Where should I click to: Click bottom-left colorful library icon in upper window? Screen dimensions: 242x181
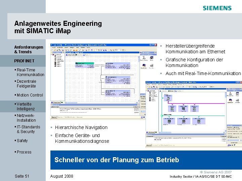click(144, 66)
